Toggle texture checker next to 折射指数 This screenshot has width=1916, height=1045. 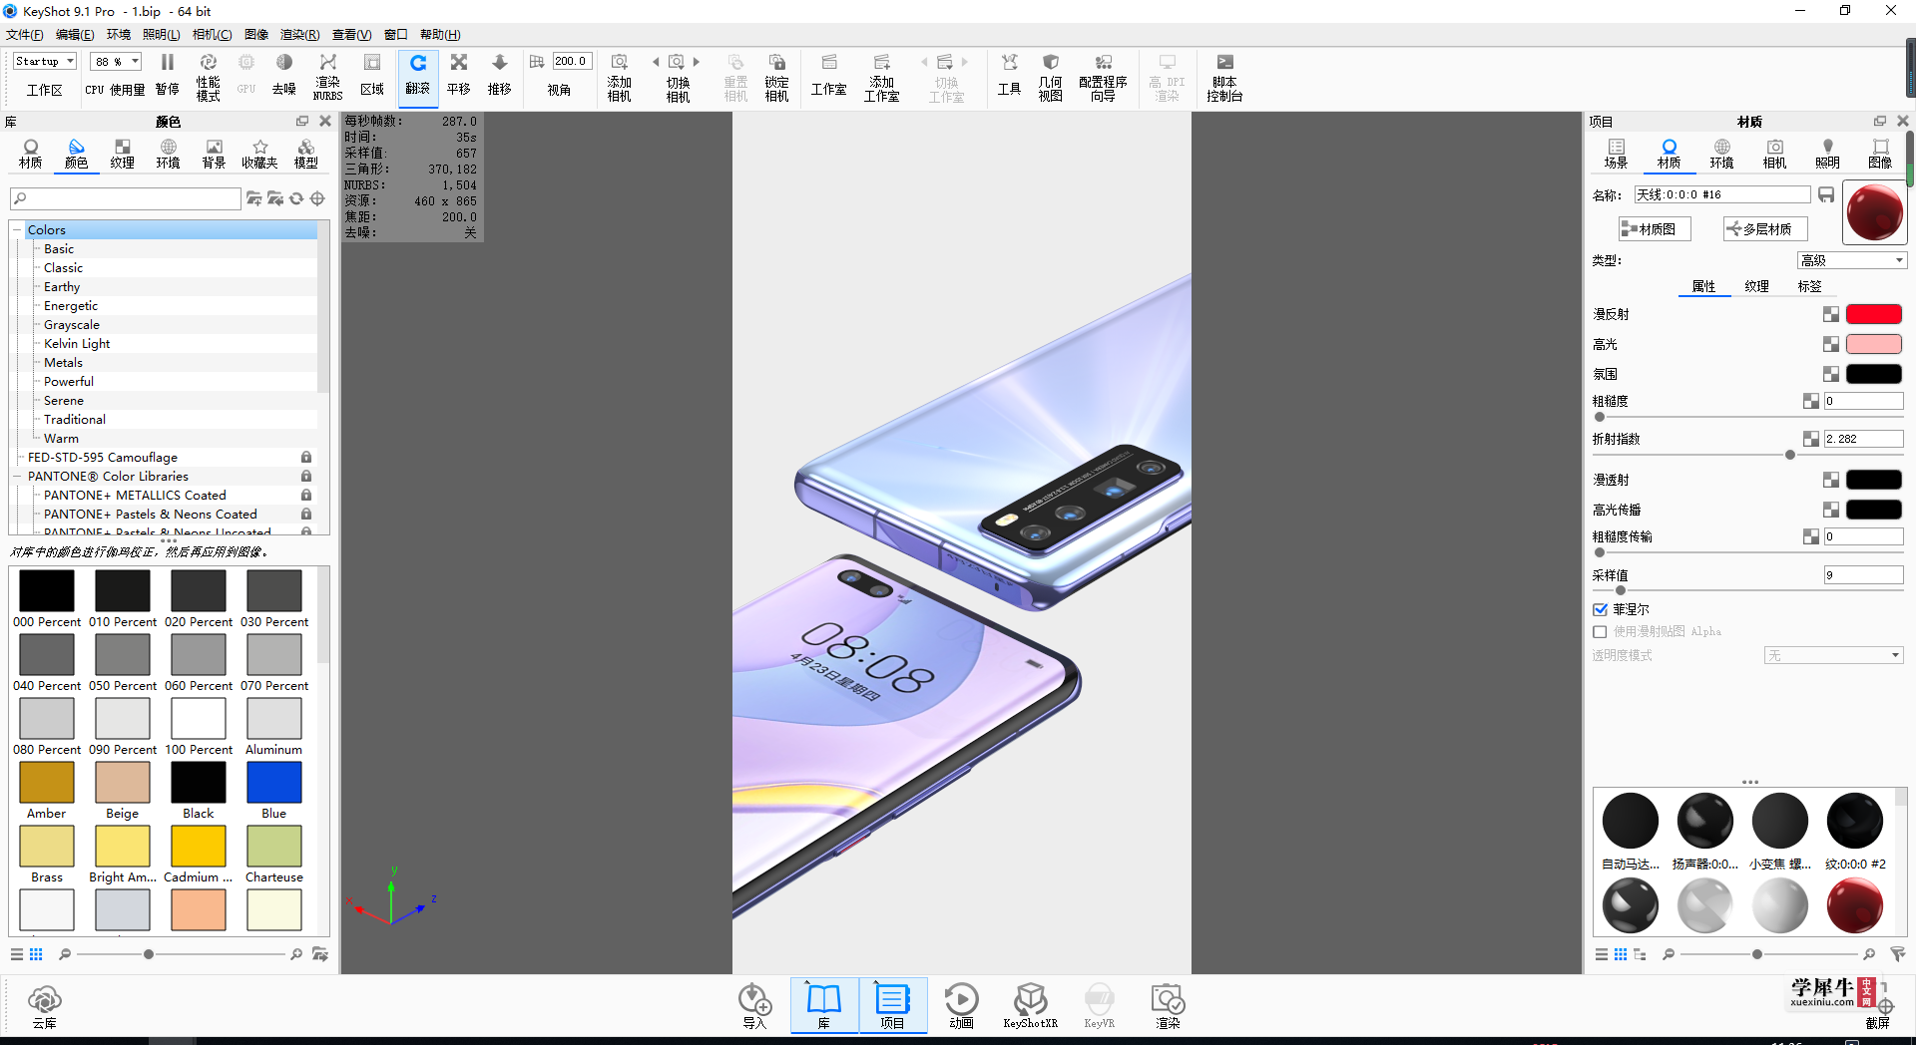tap(1811, 439)
